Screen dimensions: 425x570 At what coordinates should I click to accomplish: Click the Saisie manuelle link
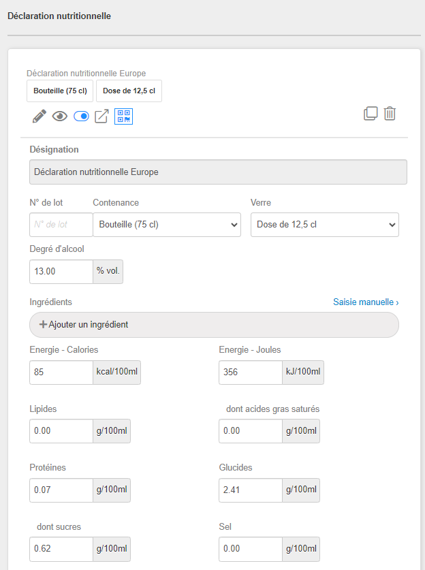pyautogui.click(x=366, y=302)
